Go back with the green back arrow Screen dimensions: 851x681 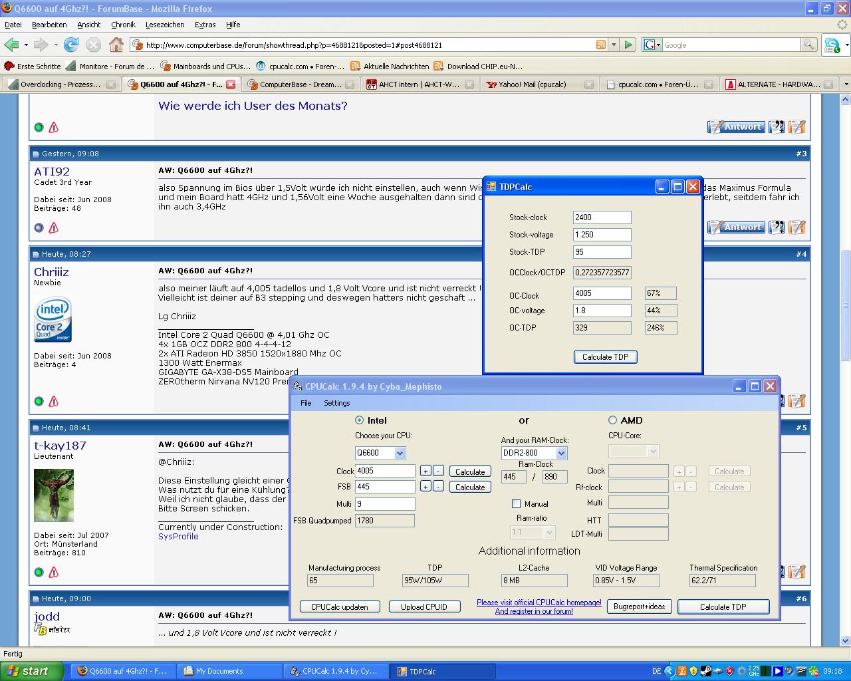pos(11,45)
